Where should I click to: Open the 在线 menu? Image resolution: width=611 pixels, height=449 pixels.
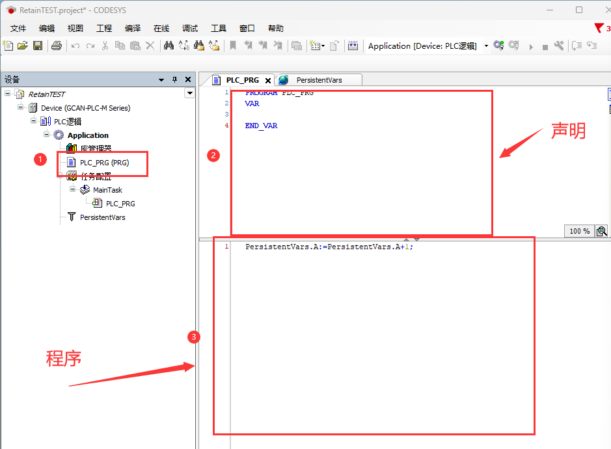(161, 28)
